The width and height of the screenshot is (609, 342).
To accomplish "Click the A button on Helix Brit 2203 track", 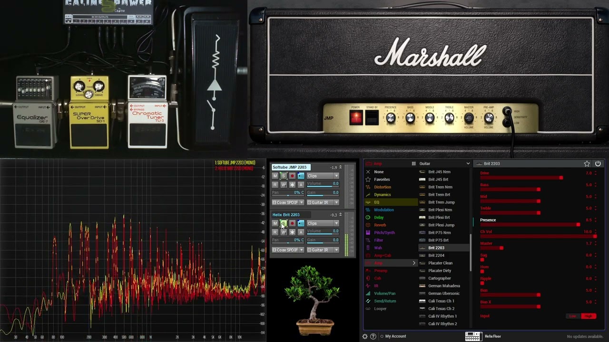I will coord(301,232).
